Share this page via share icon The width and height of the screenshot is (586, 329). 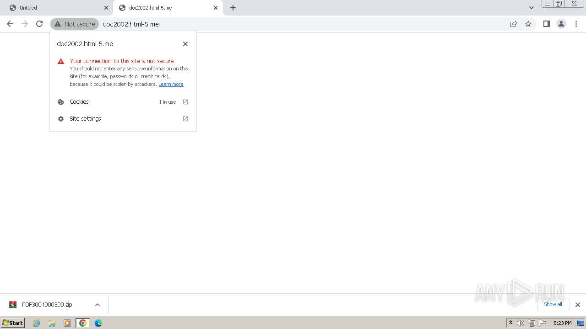coord(514,24)
